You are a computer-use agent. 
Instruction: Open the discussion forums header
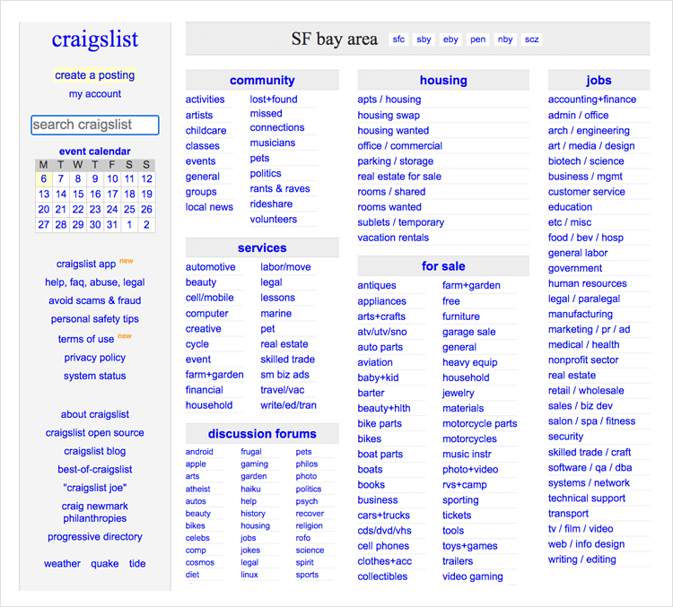262,434
